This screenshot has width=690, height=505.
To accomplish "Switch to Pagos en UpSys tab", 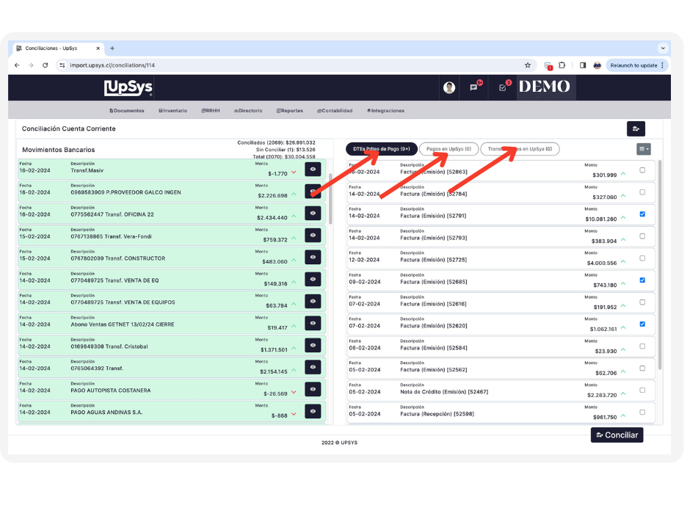I will (448, 149).
